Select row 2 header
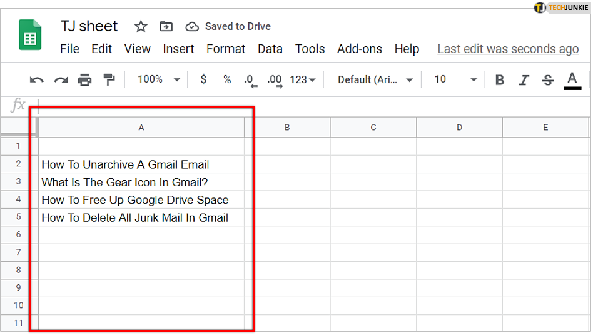593x335 pixels. pos(18,164)
